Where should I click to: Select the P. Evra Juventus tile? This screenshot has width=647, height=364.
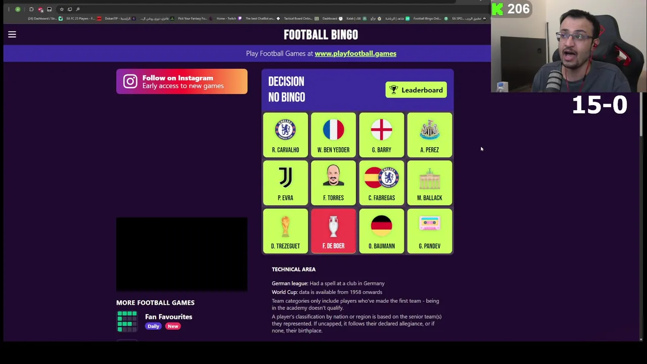click(285, 183)
